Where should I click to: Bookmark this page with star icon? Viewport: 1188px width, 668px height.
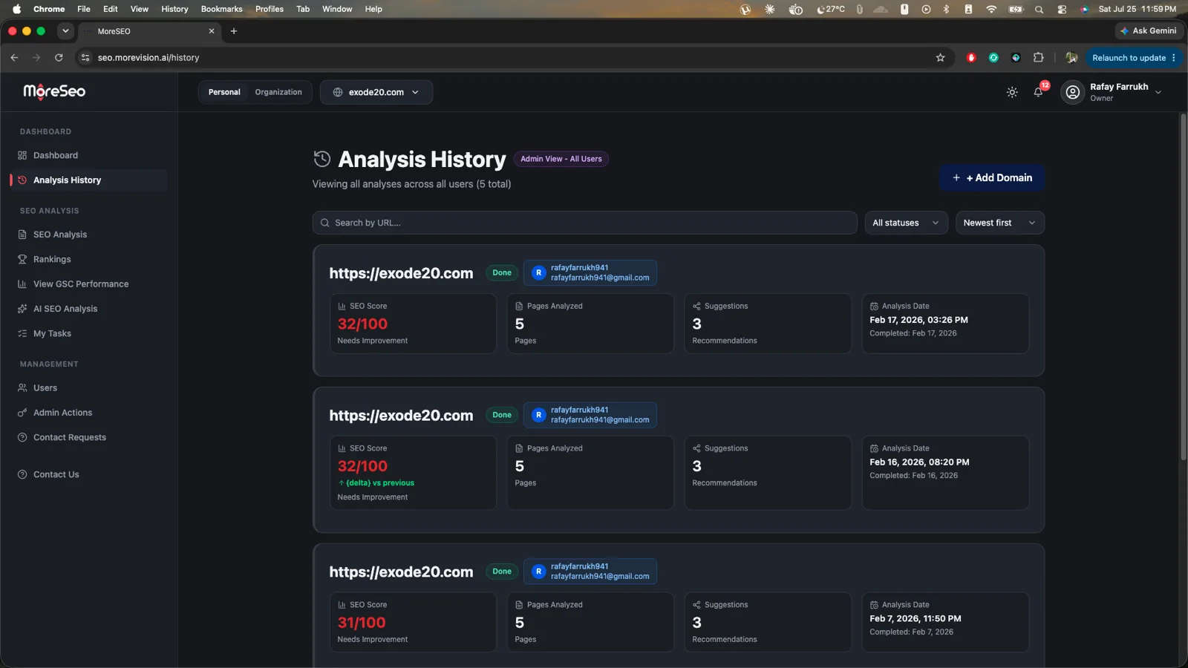[940, 57]
